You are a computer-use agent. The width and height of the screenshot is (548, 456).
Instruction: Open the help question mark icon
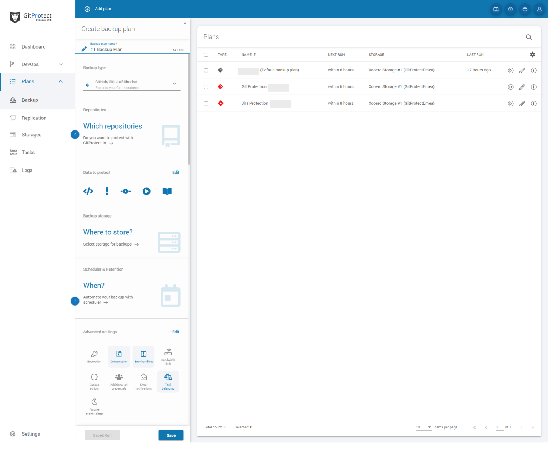510,9
